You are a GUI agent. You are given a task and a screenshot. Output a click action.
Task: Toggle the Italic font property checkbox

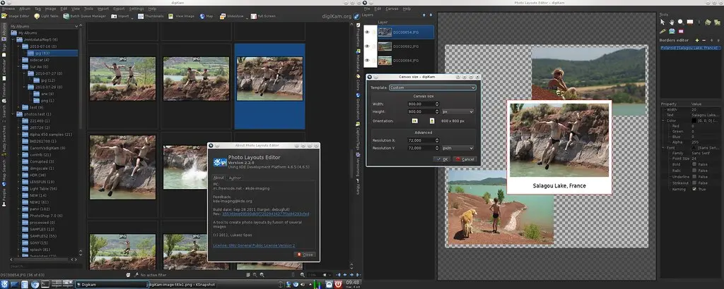click(694, 171)
